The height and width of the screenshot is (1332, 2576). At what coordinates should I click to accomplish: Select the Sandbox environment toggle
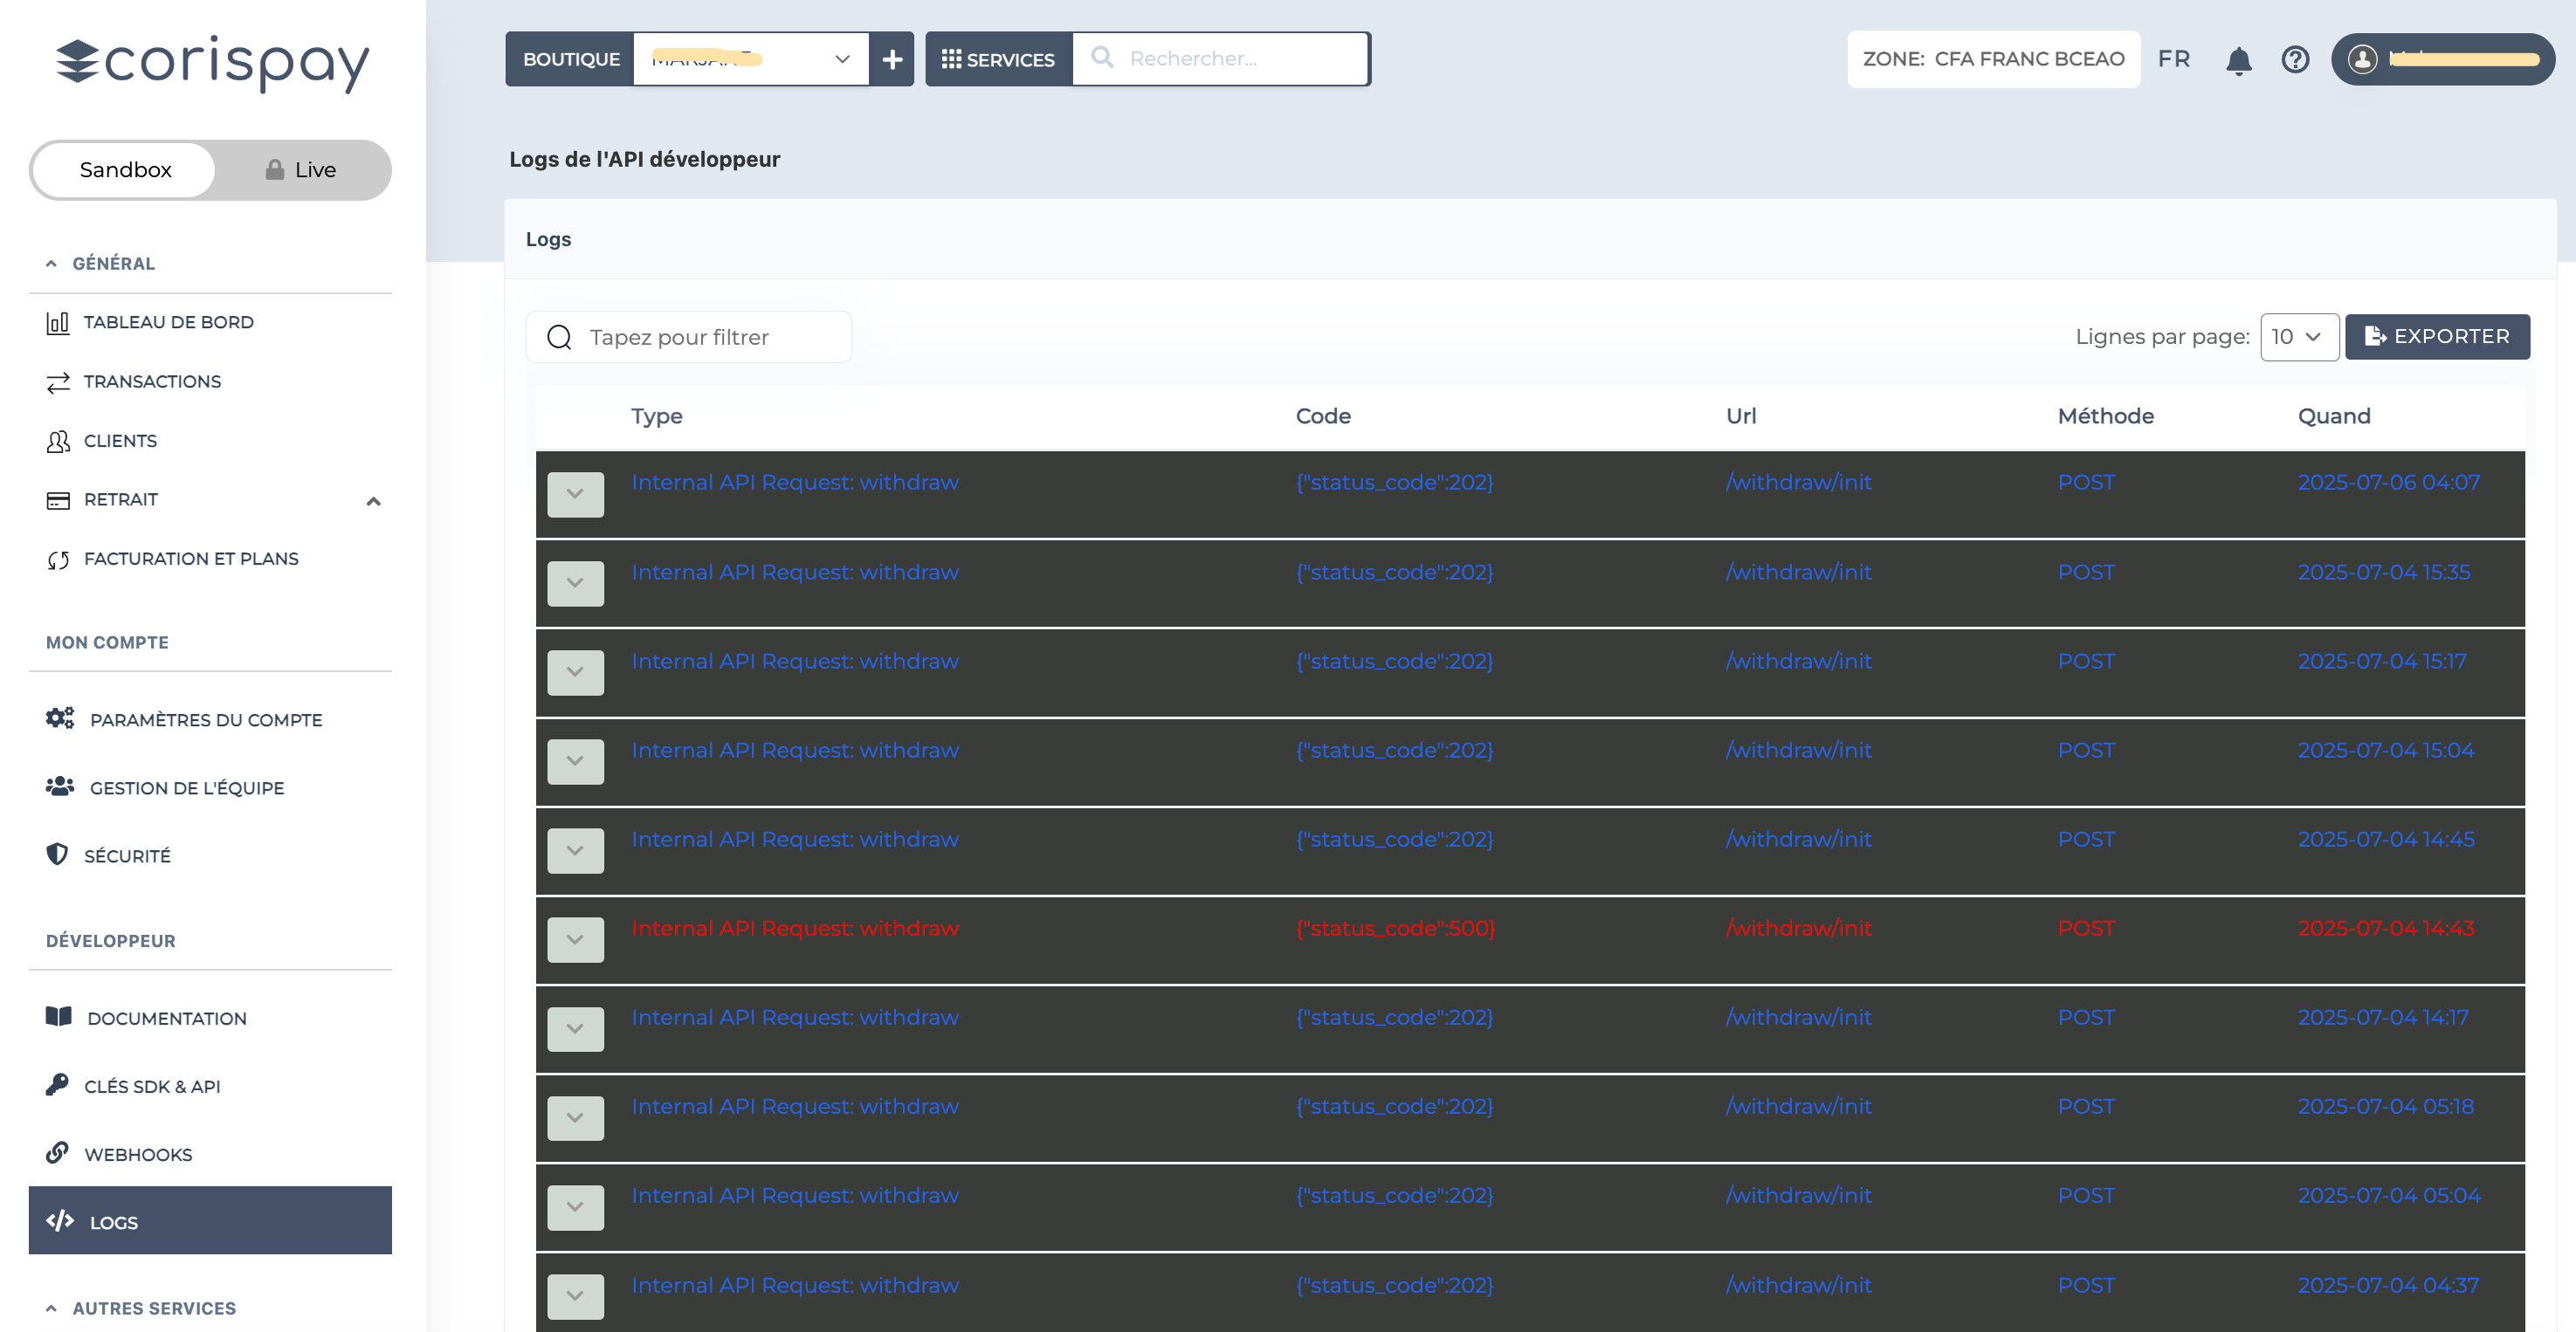(125, 170)
